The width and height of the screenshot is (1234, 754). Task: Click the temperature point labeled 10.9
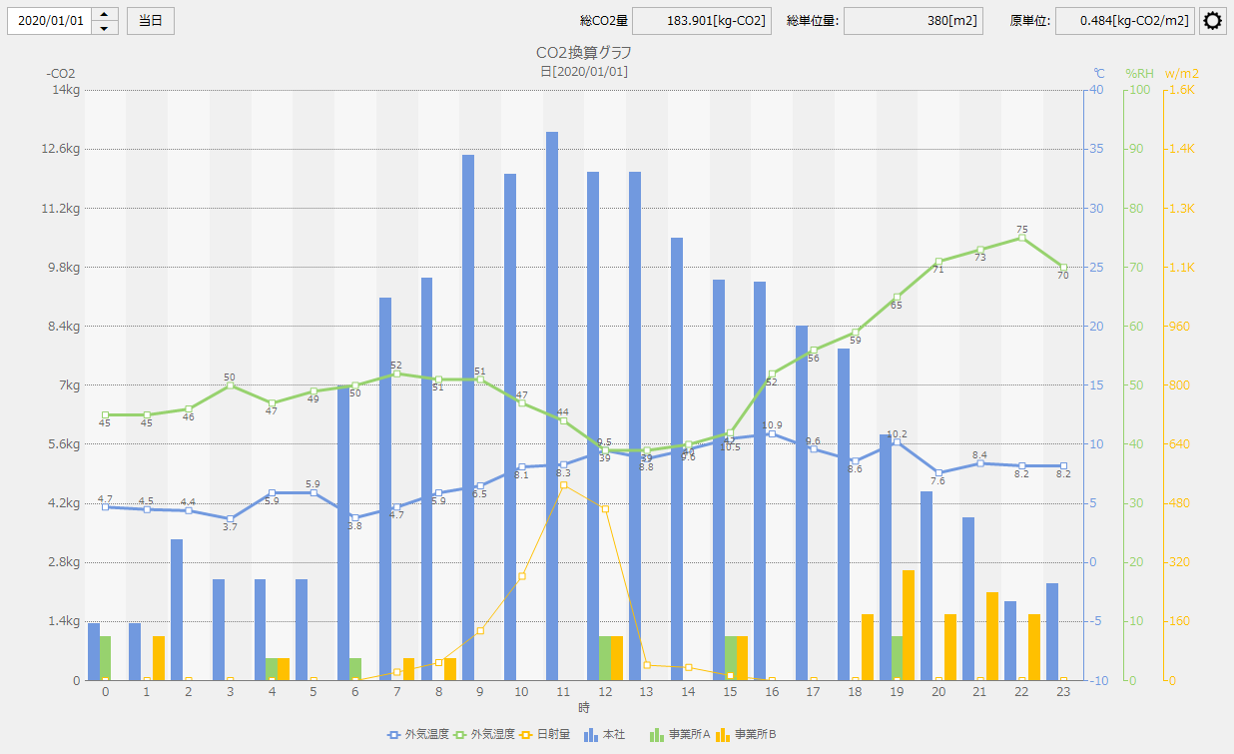[x=771, y=433]
